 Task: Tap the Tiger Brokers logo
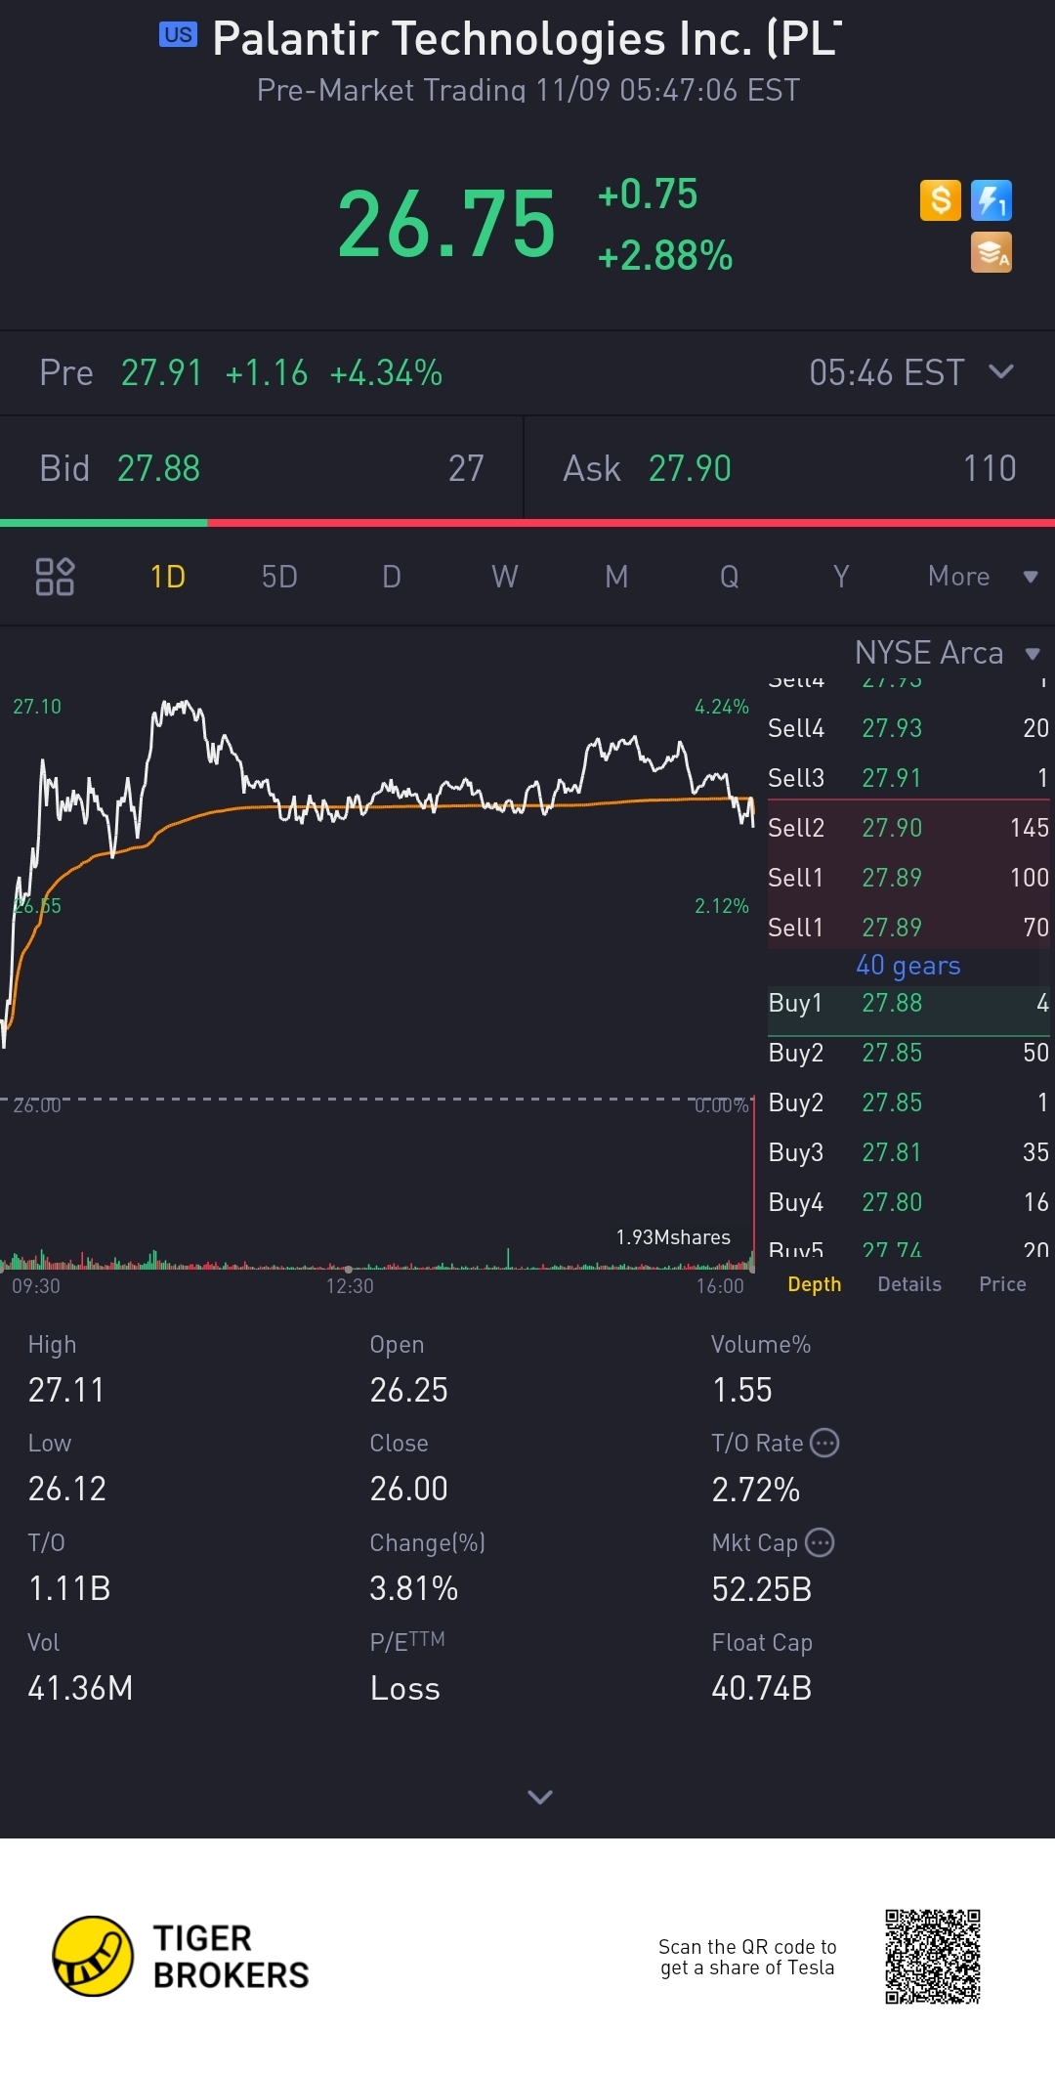pyautogui.click(x=182, y=1956)
